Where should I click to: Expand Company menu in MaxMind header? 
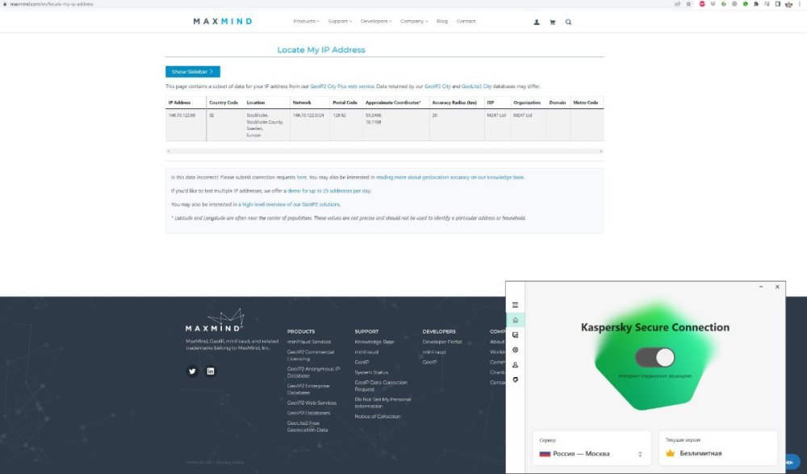tap(414, 21)
